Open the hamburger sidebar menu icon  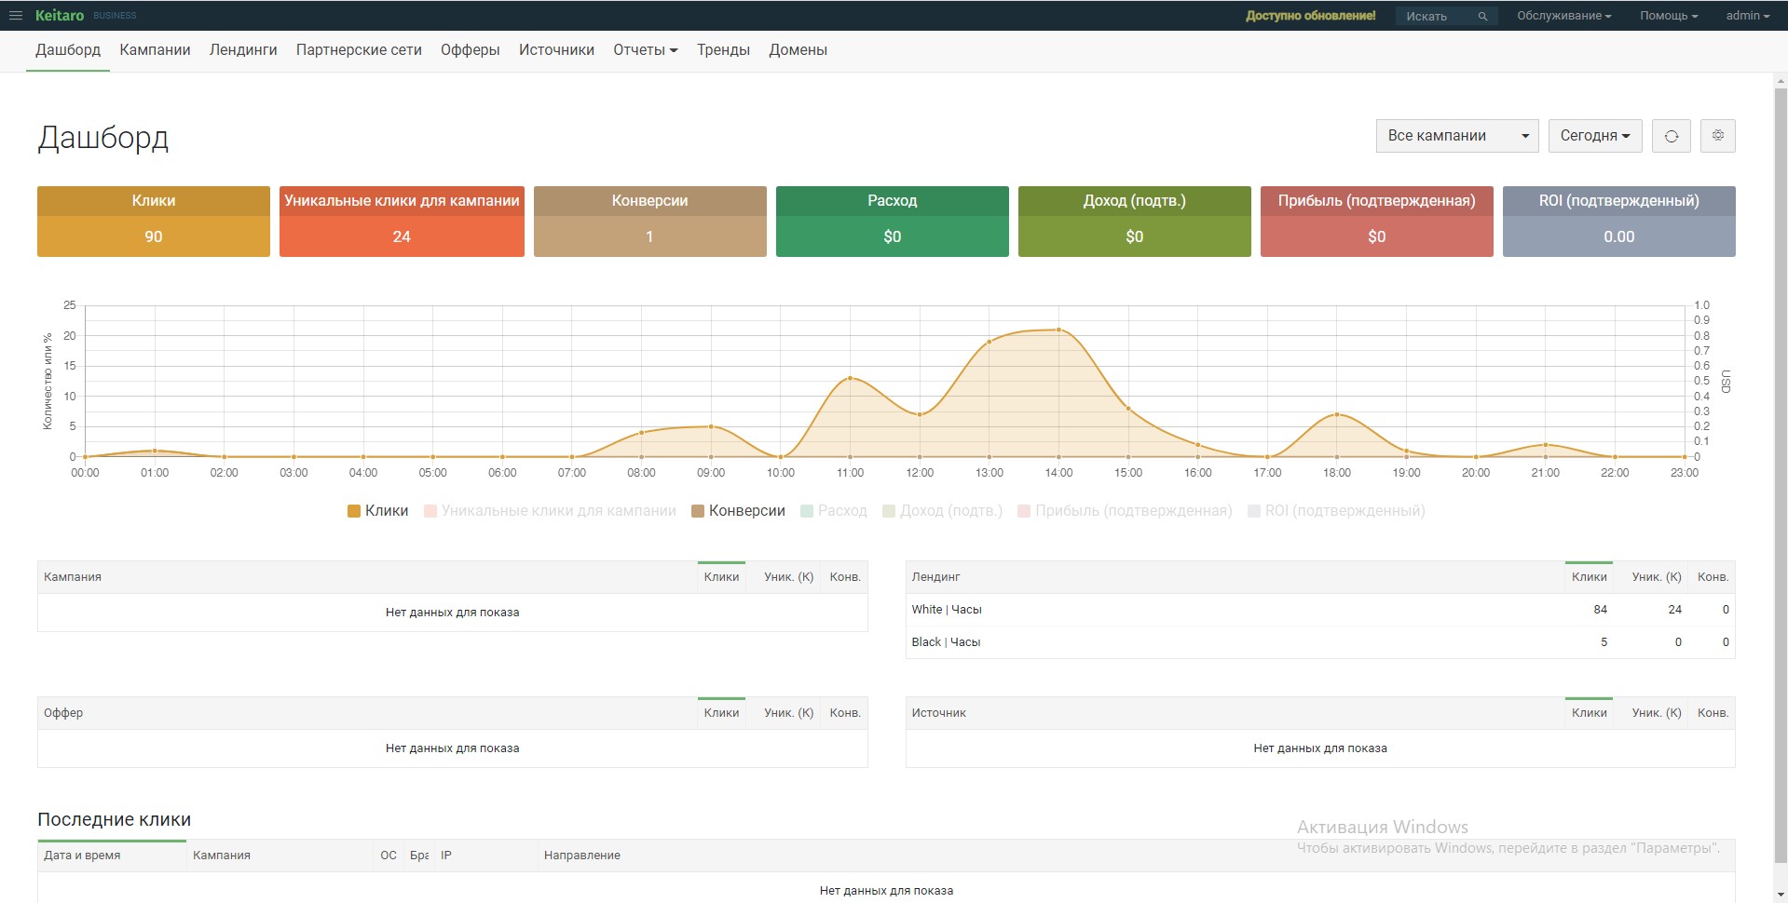pyautogui.click(x=15, y=16)
